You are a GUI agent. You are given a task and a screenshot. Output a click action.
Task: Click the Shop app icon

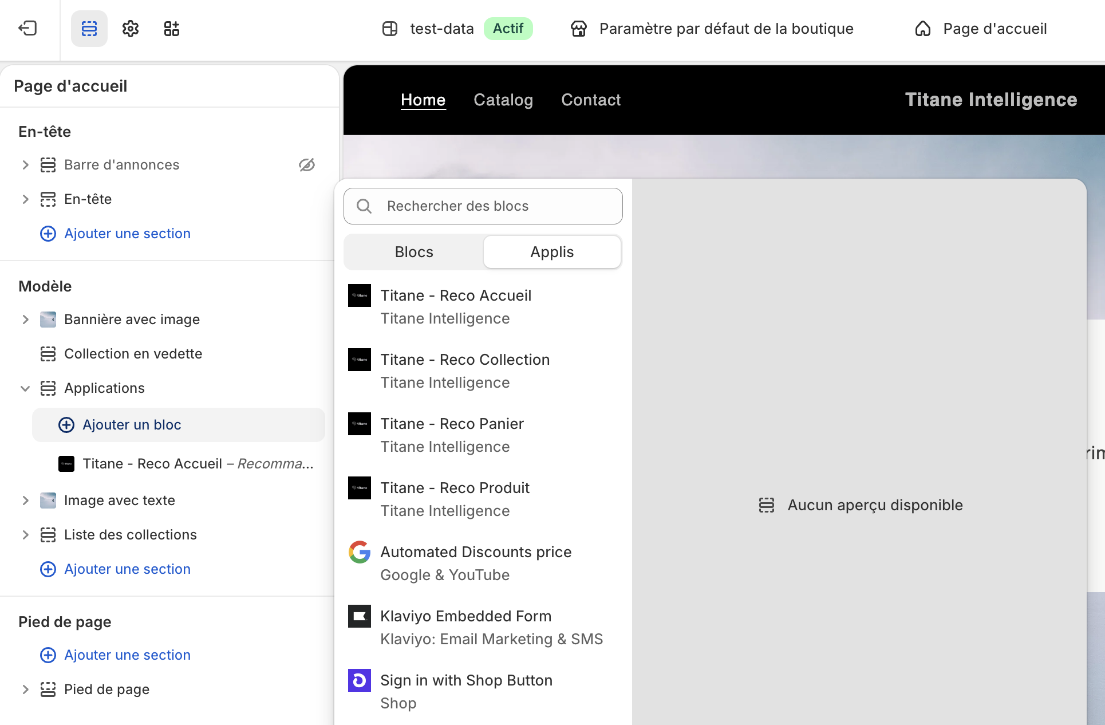coord(360,680)
